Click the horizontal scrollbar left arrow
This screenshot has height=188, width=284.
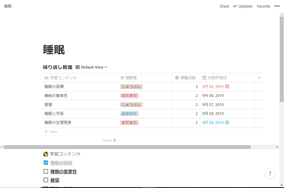point(1,147)
